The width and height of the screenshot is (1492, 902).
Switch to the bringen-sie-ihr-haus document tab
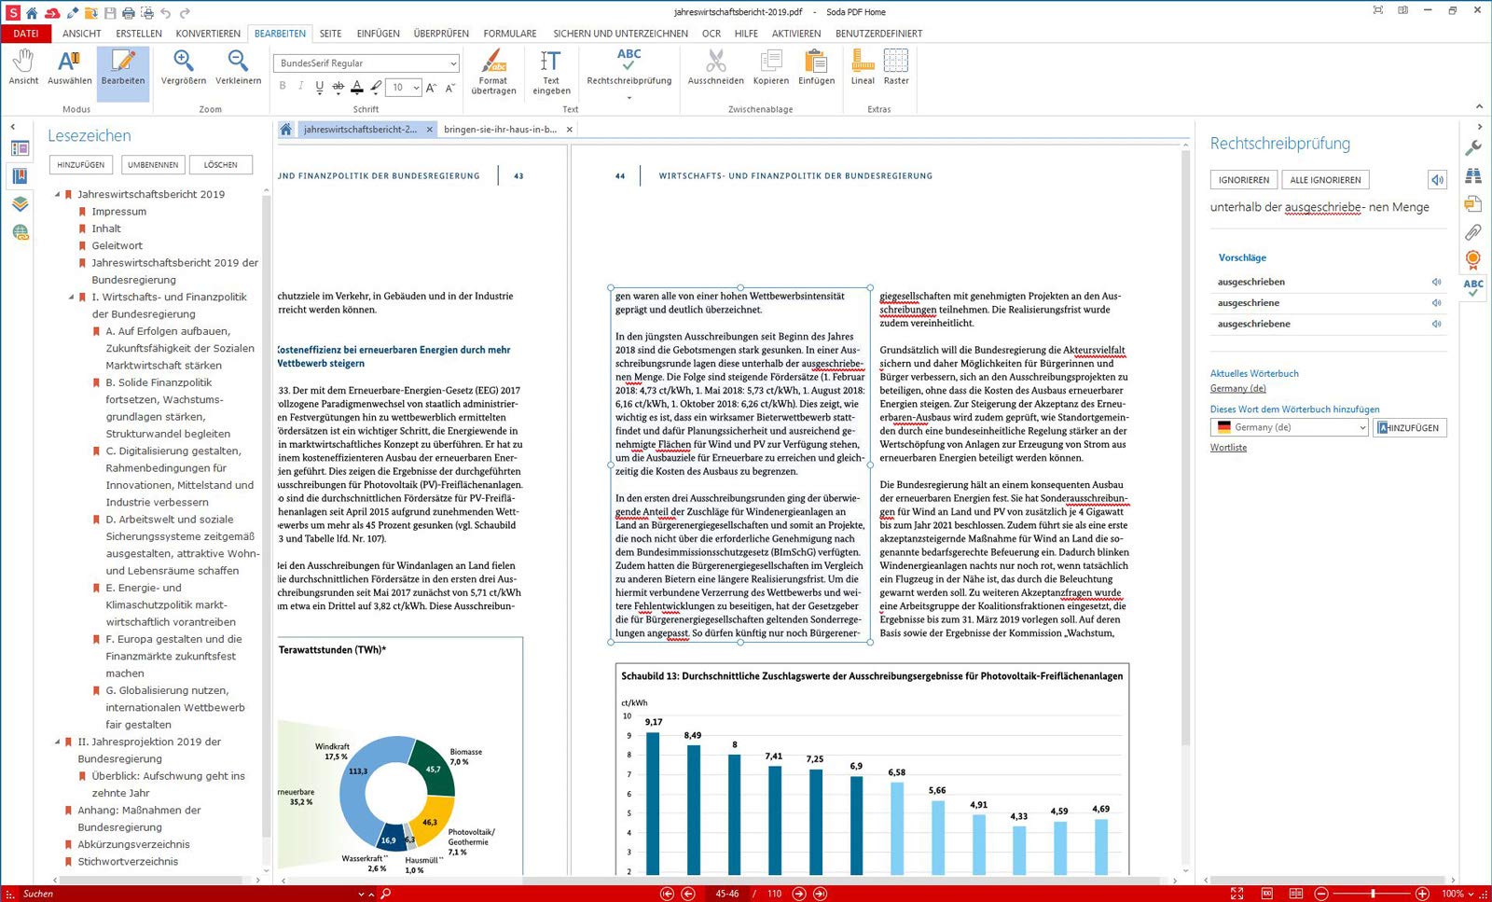tap(501, 130)
